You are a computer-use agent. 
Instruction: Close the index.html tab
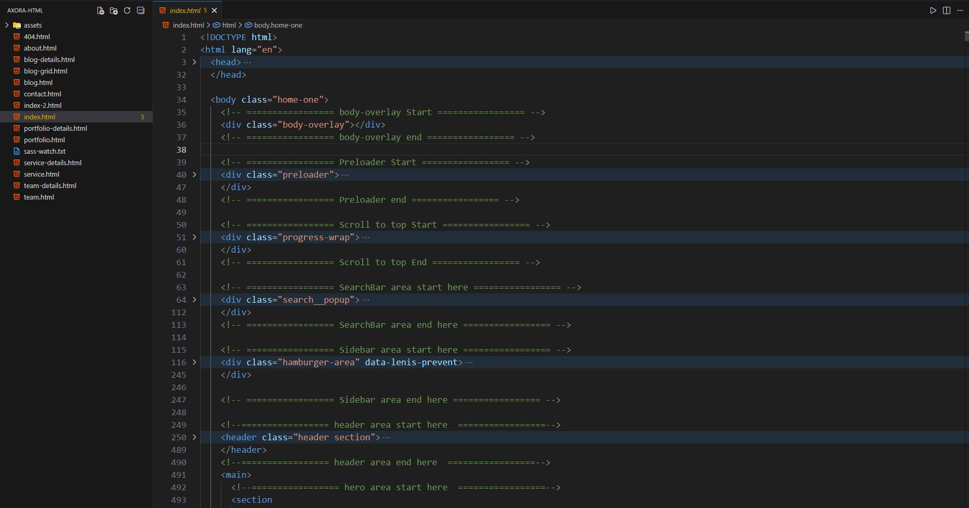(x=214, y=10)
